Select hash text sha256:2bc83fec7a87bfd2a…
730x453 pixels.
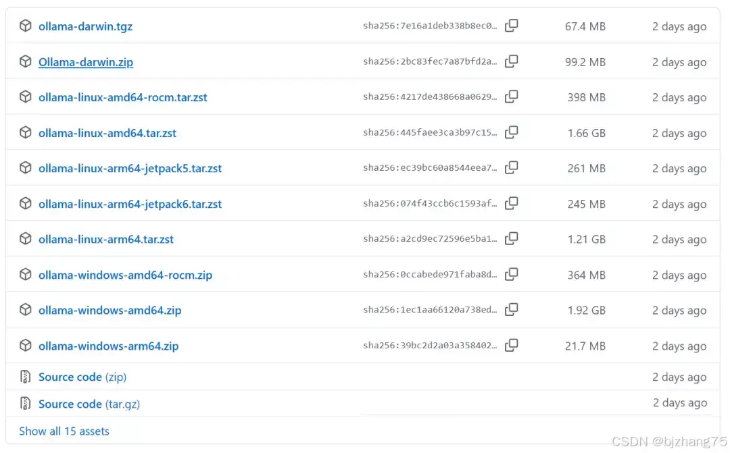430,61
